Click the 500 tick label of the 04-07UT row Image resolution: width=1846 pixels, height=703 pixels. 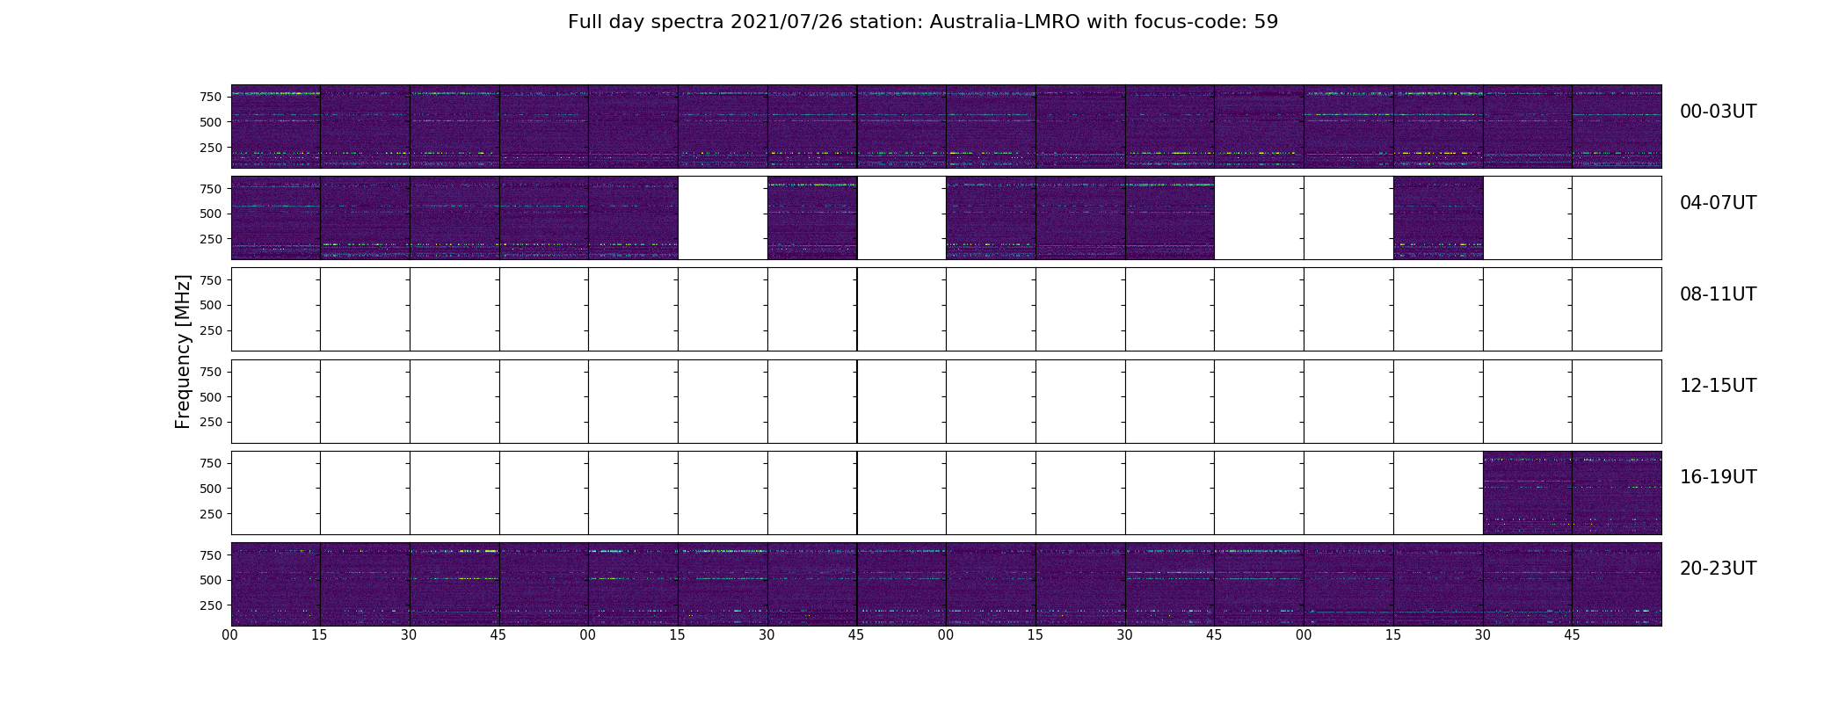click(210, 214)
